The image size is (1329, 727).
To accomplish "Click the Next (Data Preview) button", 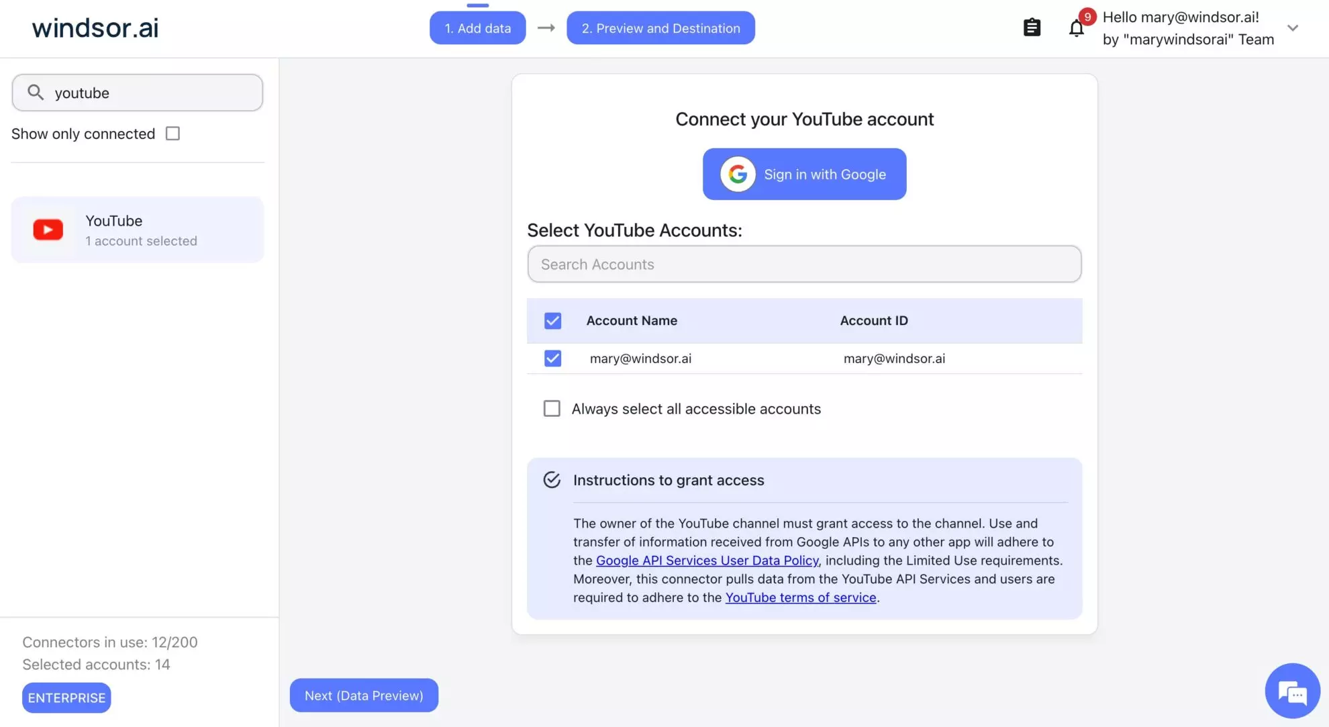I will 364,695.
